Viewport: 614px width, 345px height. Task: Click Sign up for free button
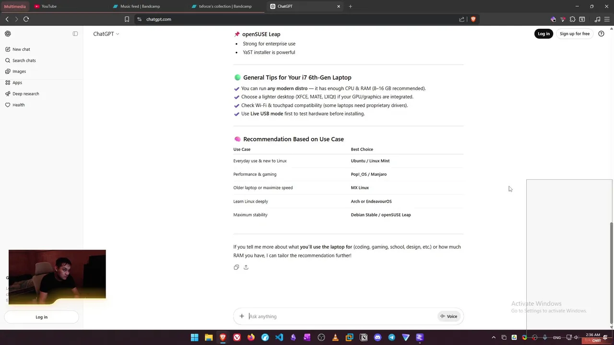[575, 34]
